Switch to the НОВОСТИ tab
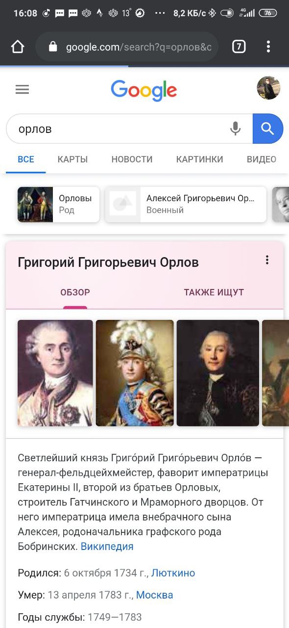 [x=132, y=159]
